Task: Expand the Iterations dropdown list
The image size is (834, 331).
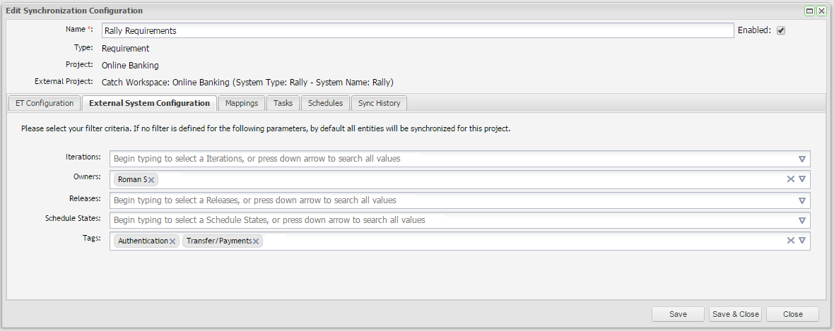Action: click(x=802, y=159)
